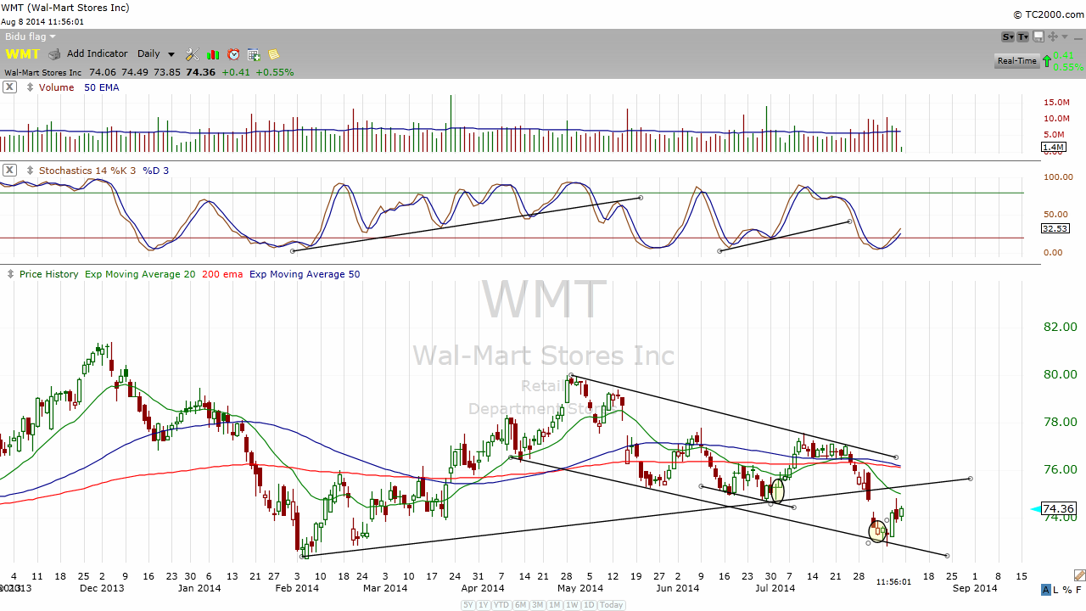This screenshot has height=611, width=1086.
Task: Click the Stochastics pane move handle
Action: tap(31, 171)
